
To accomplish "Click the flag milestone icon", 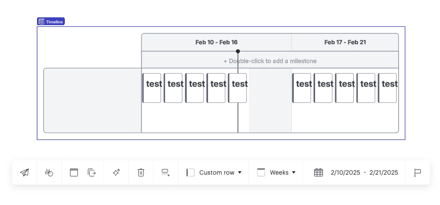I will click(417, 172).
